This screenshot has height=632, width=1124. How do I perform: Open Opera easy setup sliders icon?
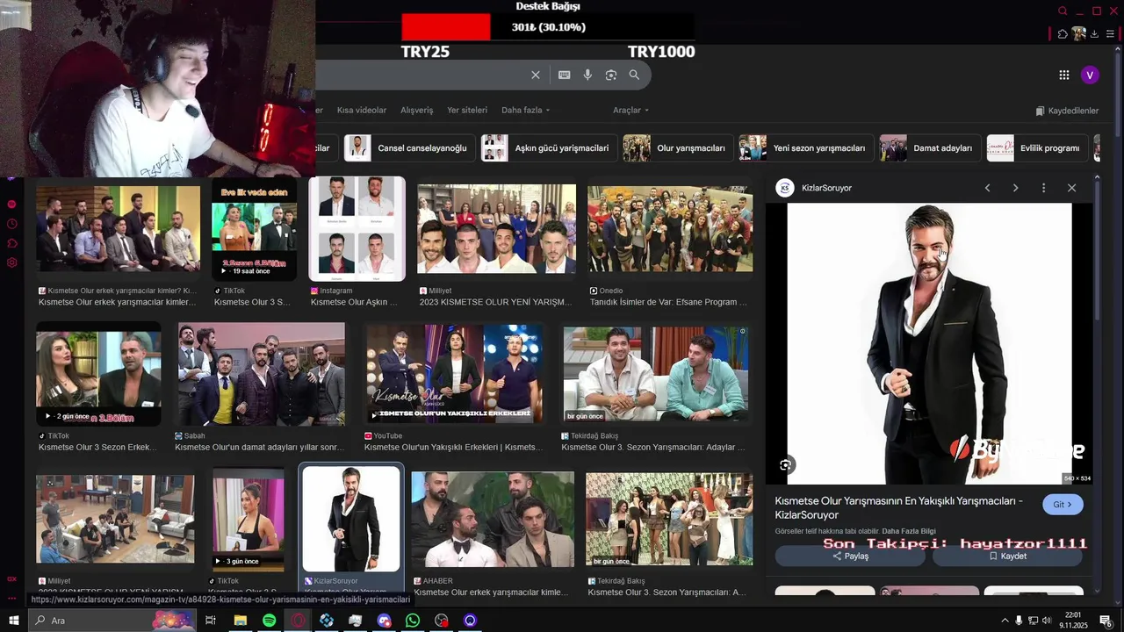(x=1110, y=34)
